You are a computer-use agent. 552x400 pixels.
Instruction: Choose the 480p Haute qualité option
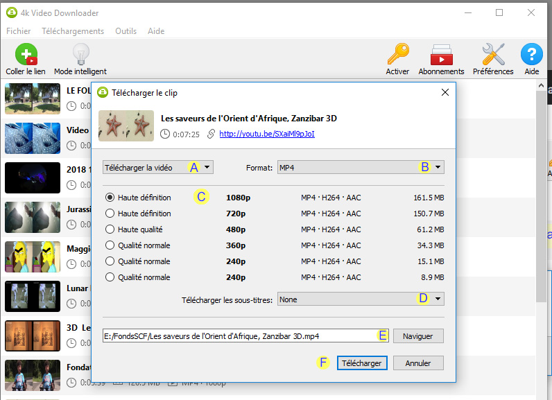point(110,229)
